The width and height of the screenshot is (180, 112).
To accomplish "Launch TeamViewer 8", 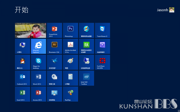I will coord(103,30).
